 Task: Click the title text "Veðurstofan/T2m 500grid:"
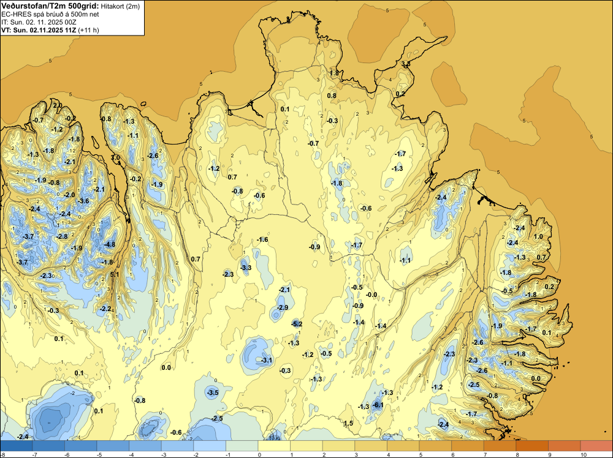[50, 6]
